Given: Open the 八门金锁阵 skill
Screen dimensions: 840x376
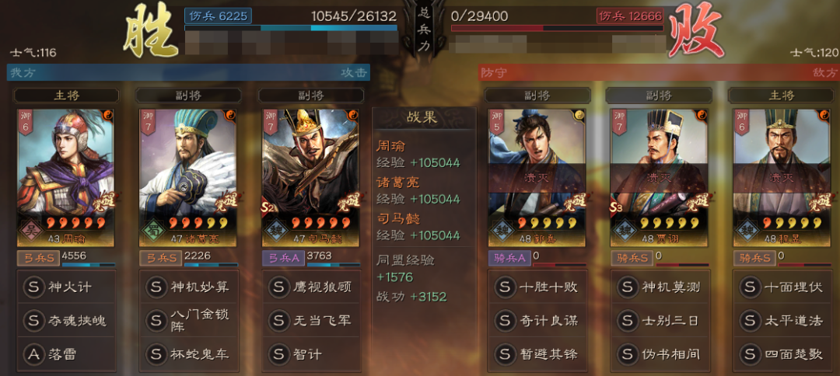Looking at the screenshot, I should [x=188, y=320].
